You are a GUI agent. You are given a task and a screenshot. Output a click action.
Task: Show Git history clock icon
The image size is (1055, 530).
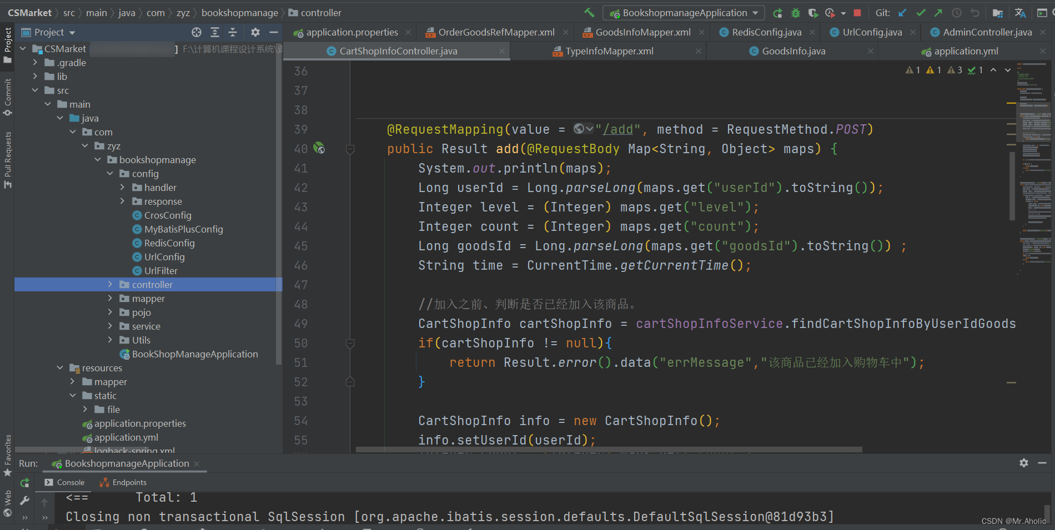pyautogui.click(x=957, y=13)
